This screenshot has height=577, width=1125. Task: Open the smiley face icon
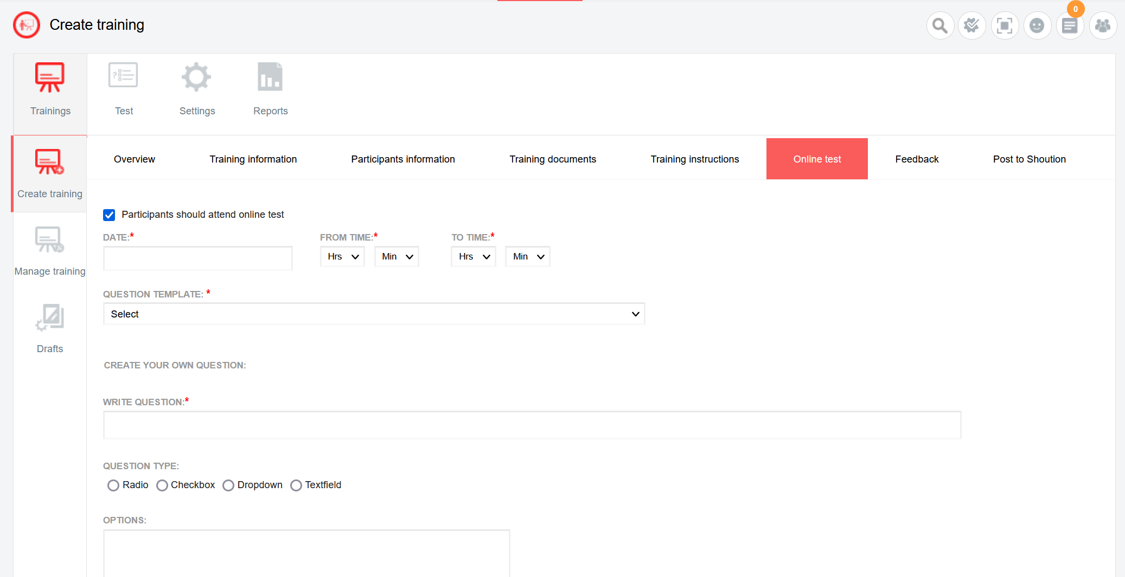tap(1037, 25)
